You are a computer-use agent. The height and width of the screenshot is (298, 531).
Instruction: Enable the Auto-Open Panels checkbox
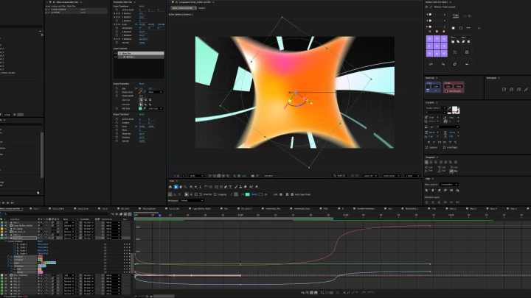coord(293,194)
